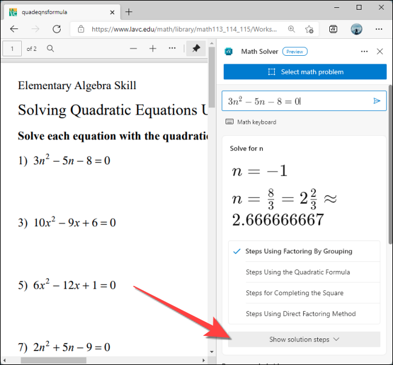
Task: Open PDF toolbar more options ellipsis
Action: click(x=172, y=49)
